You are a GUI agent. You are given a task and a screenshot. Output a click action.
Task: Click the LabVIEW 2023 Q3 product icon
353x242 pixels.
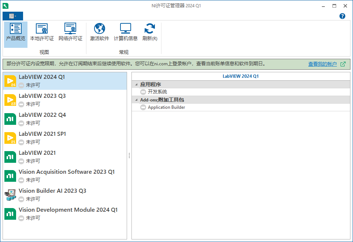10,100
